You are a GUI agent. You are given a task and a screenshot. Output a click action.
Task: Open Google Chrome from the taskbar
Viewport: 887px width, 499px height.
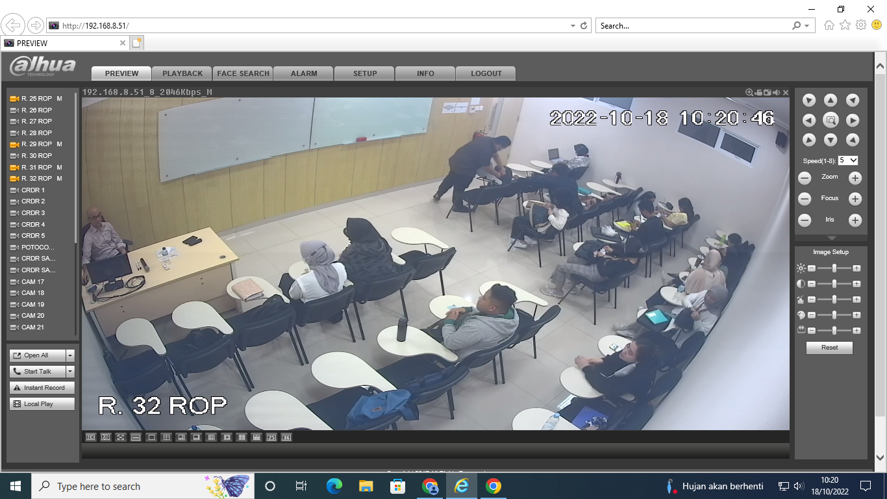[493, 486]
